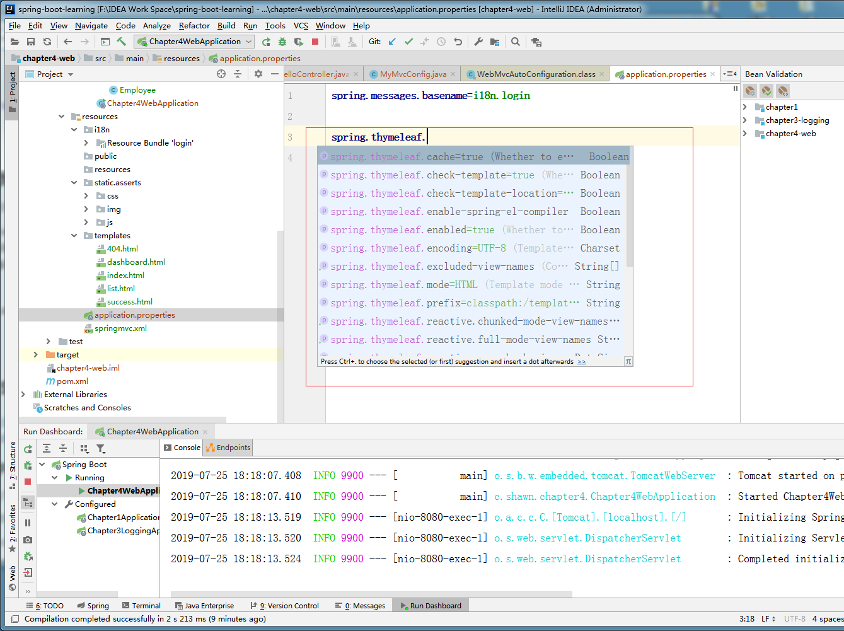Open the run configuration dropdown Chapter4WebApplication

click(195, 42)
